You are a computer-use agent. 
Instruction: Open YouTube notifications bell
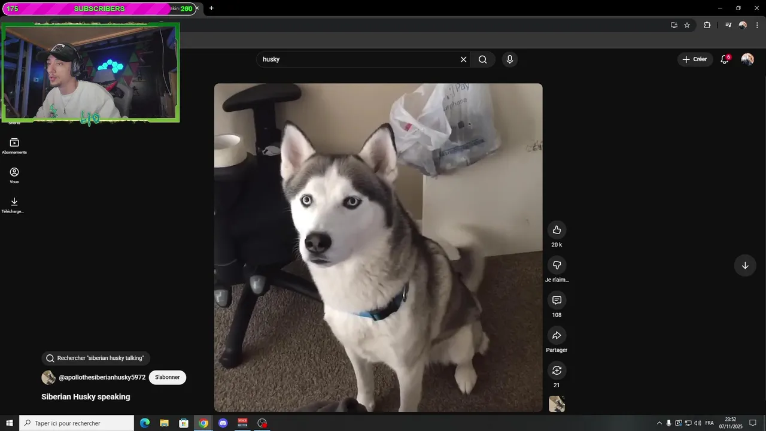pos(725,59)
